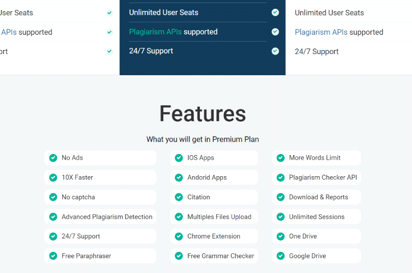Image resolution: width=412 pixels, height=273 pixels.
Task: Click the check icon beside 10X Faster
Action: [54, 178]
